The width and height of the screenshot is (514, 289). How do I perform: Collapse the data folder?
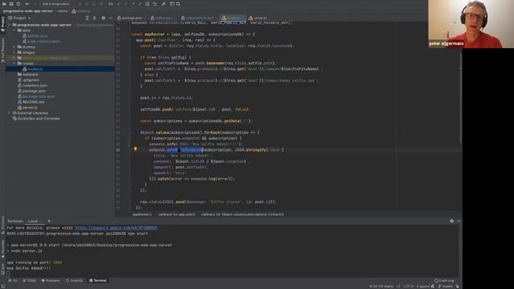click(14, 31)
